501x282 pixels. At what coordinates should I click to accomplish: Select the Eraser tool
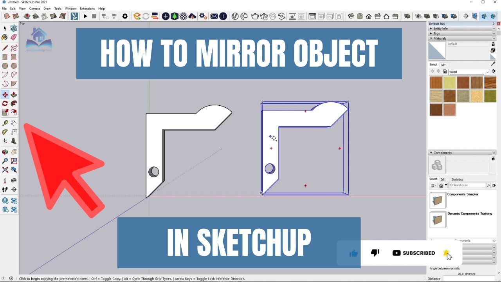point(14,37)
